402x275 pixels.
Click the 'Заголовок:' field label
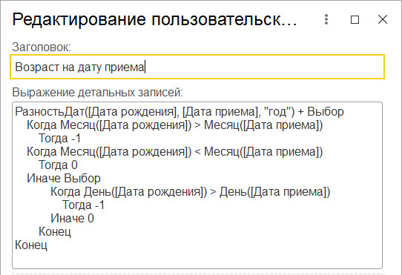coord(42,47)
